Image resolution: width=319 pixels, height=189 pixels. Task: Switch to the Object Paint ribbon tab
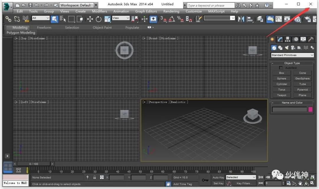[x=102, y=28]
